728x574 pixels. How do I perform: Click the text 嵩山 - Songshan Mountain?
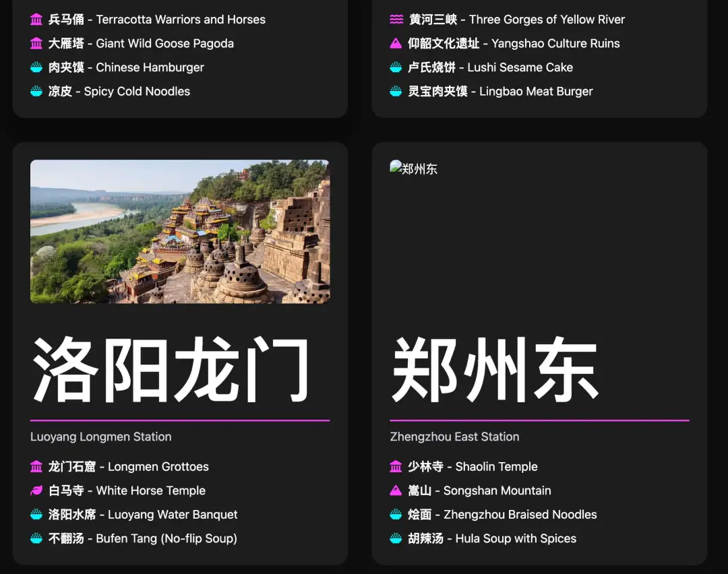pos(480,490)
